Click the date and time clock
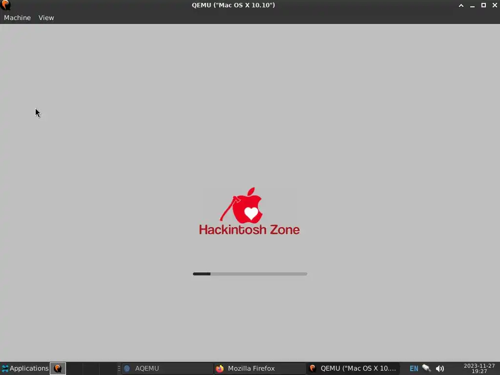 [479, 368]
